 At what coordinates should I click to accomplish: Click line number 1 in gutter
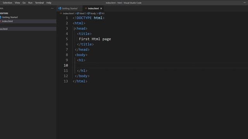pos(67,18)
